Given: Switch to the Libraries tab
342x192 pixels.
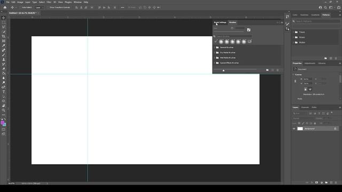Looking at the screenshot, I should pyautogui.click(x=322, y=63).
